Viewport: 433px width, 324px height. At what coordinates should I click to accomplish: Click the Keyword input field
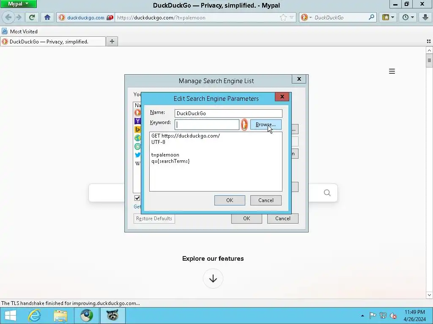pyautogui.click(x=207, y=124)
